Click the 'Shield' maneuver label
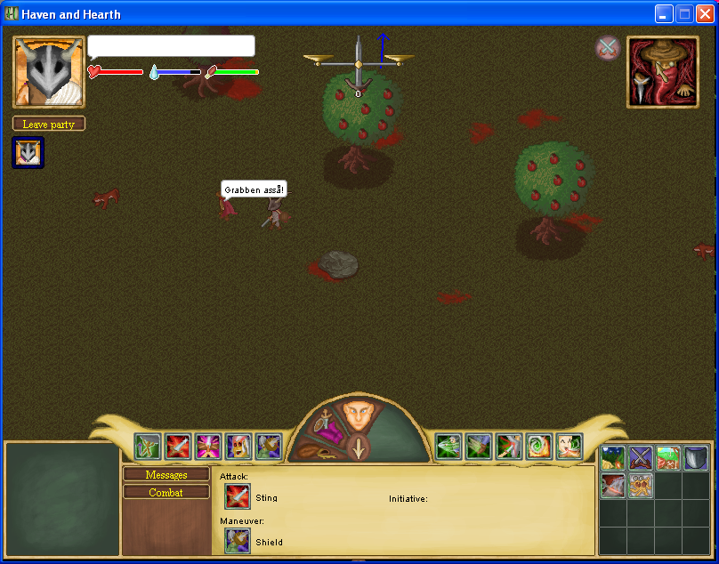The height and width of the screenshot is (564, 719). point(269,542)
